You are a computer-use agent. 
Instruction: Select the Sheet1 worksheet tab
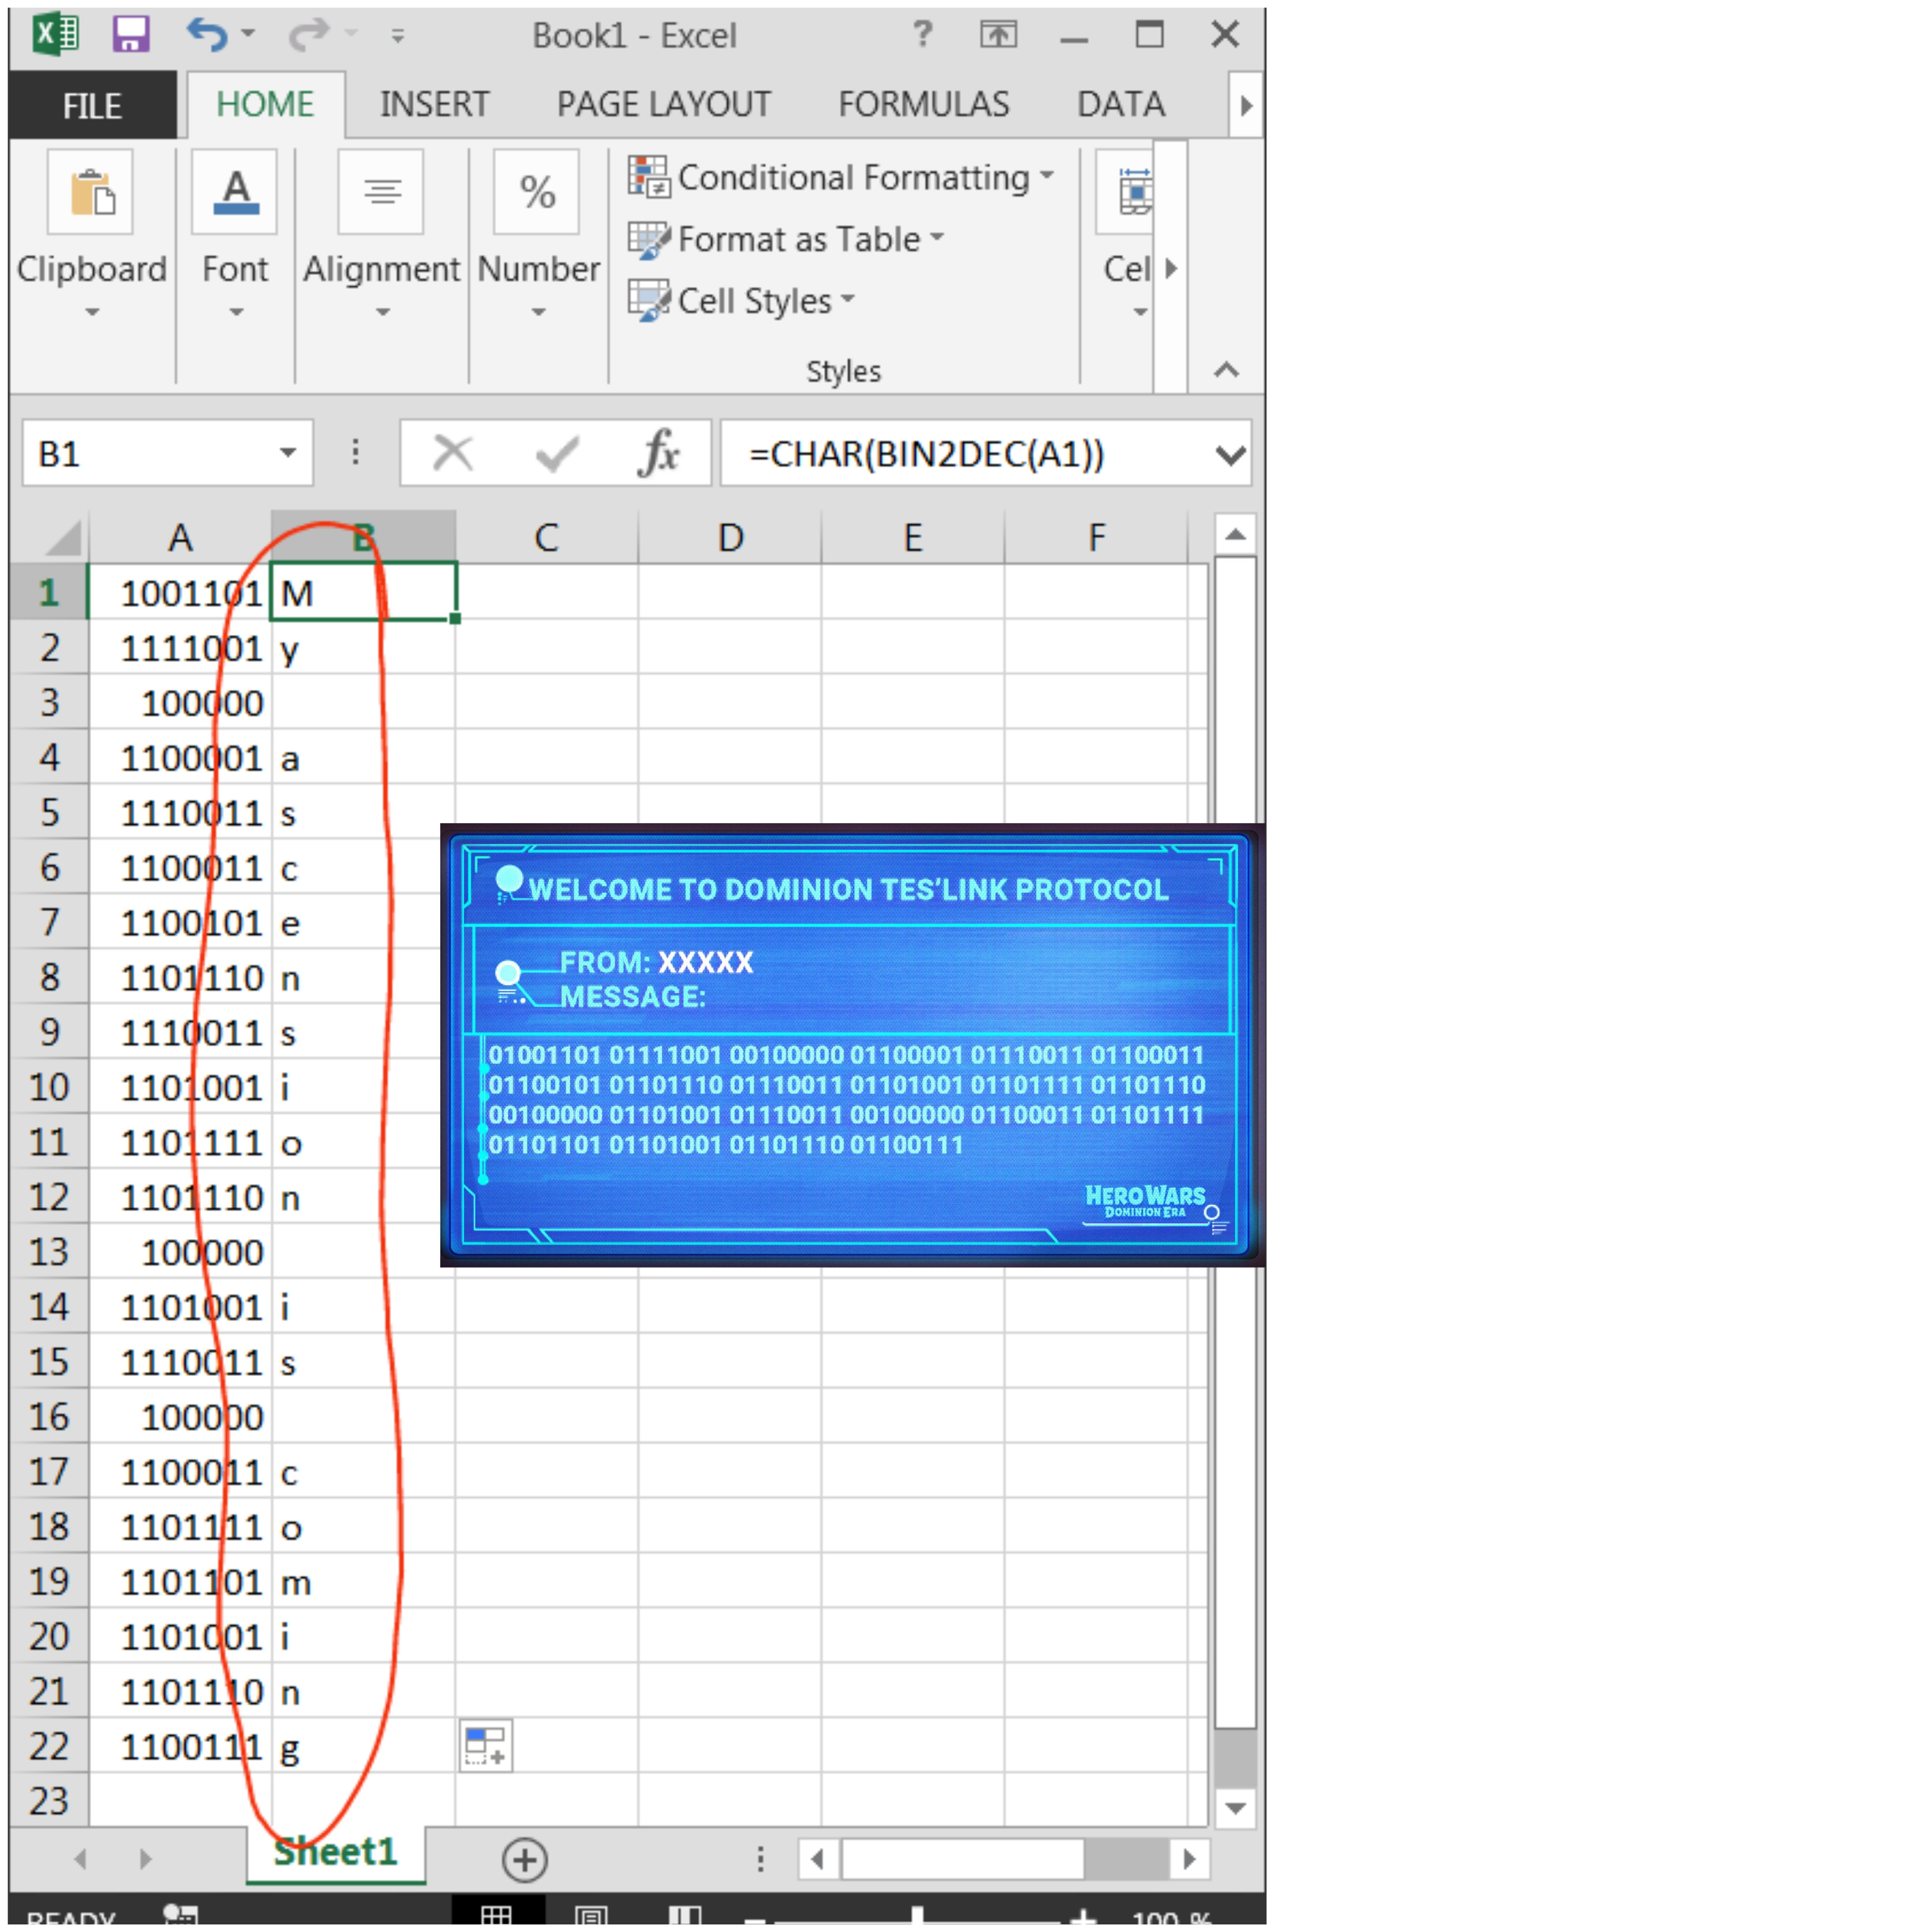tap(336, 1852)
